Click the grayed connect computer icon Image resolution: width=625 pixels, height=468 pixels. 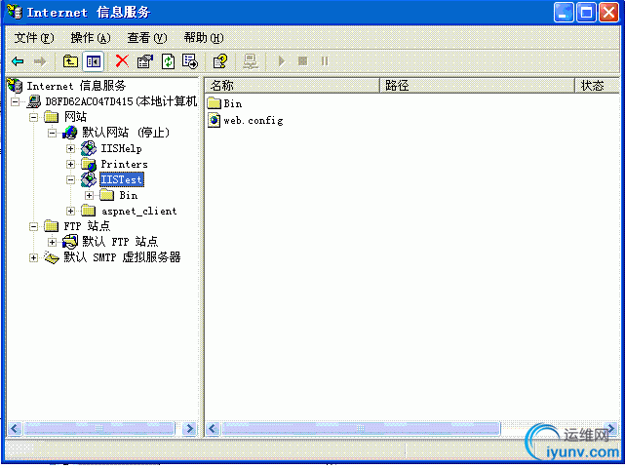click(x=251, y=61)
